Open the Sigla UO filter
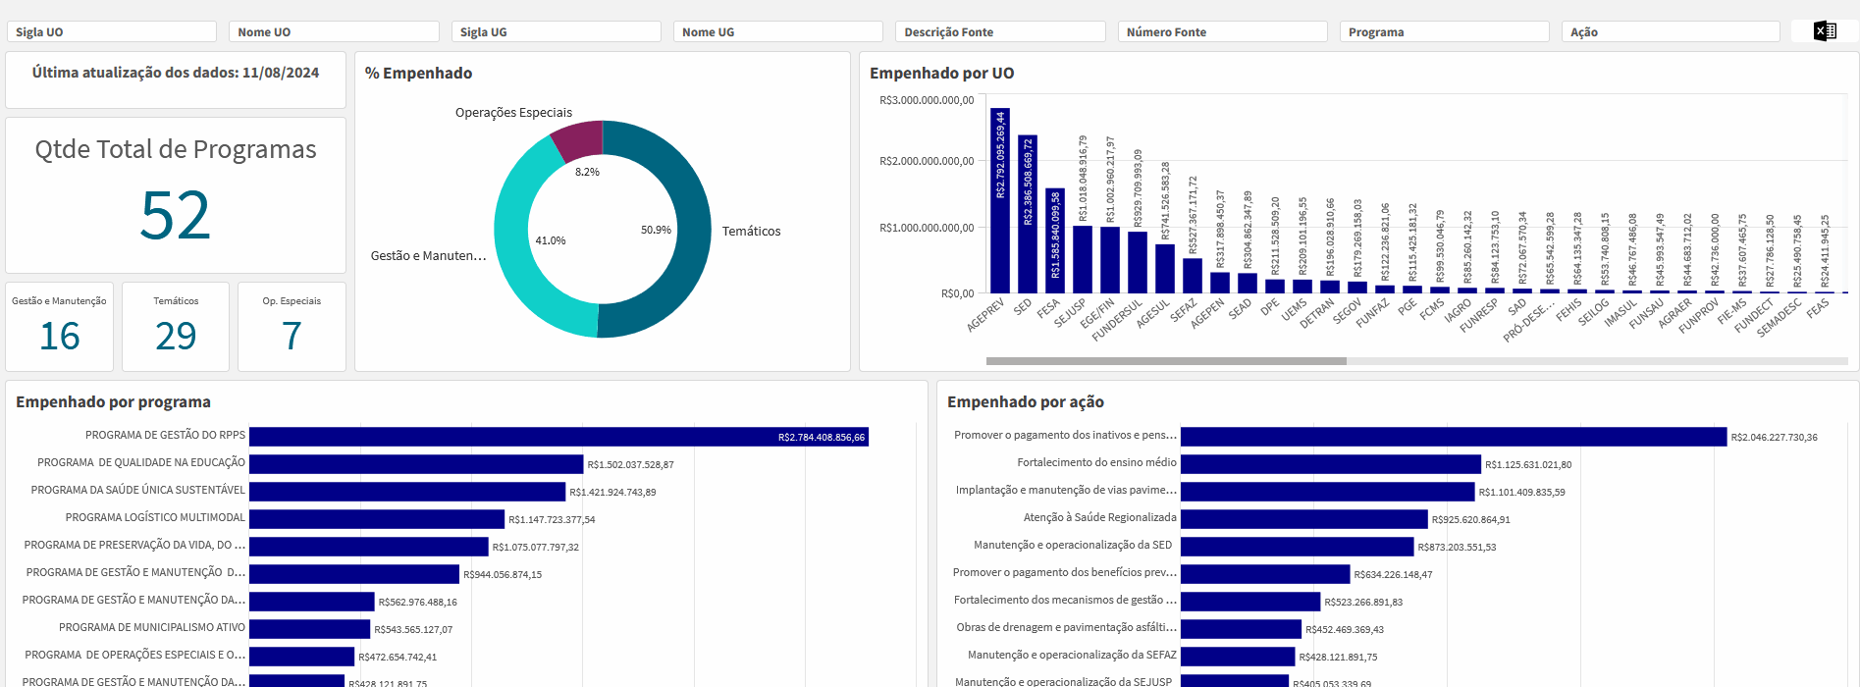This screenshot has height=687, width=1860. coord(111,32)
